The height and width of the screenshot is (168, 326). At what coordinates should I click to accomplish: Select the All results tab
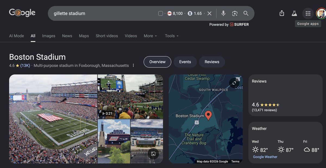[x=33, y=36]
